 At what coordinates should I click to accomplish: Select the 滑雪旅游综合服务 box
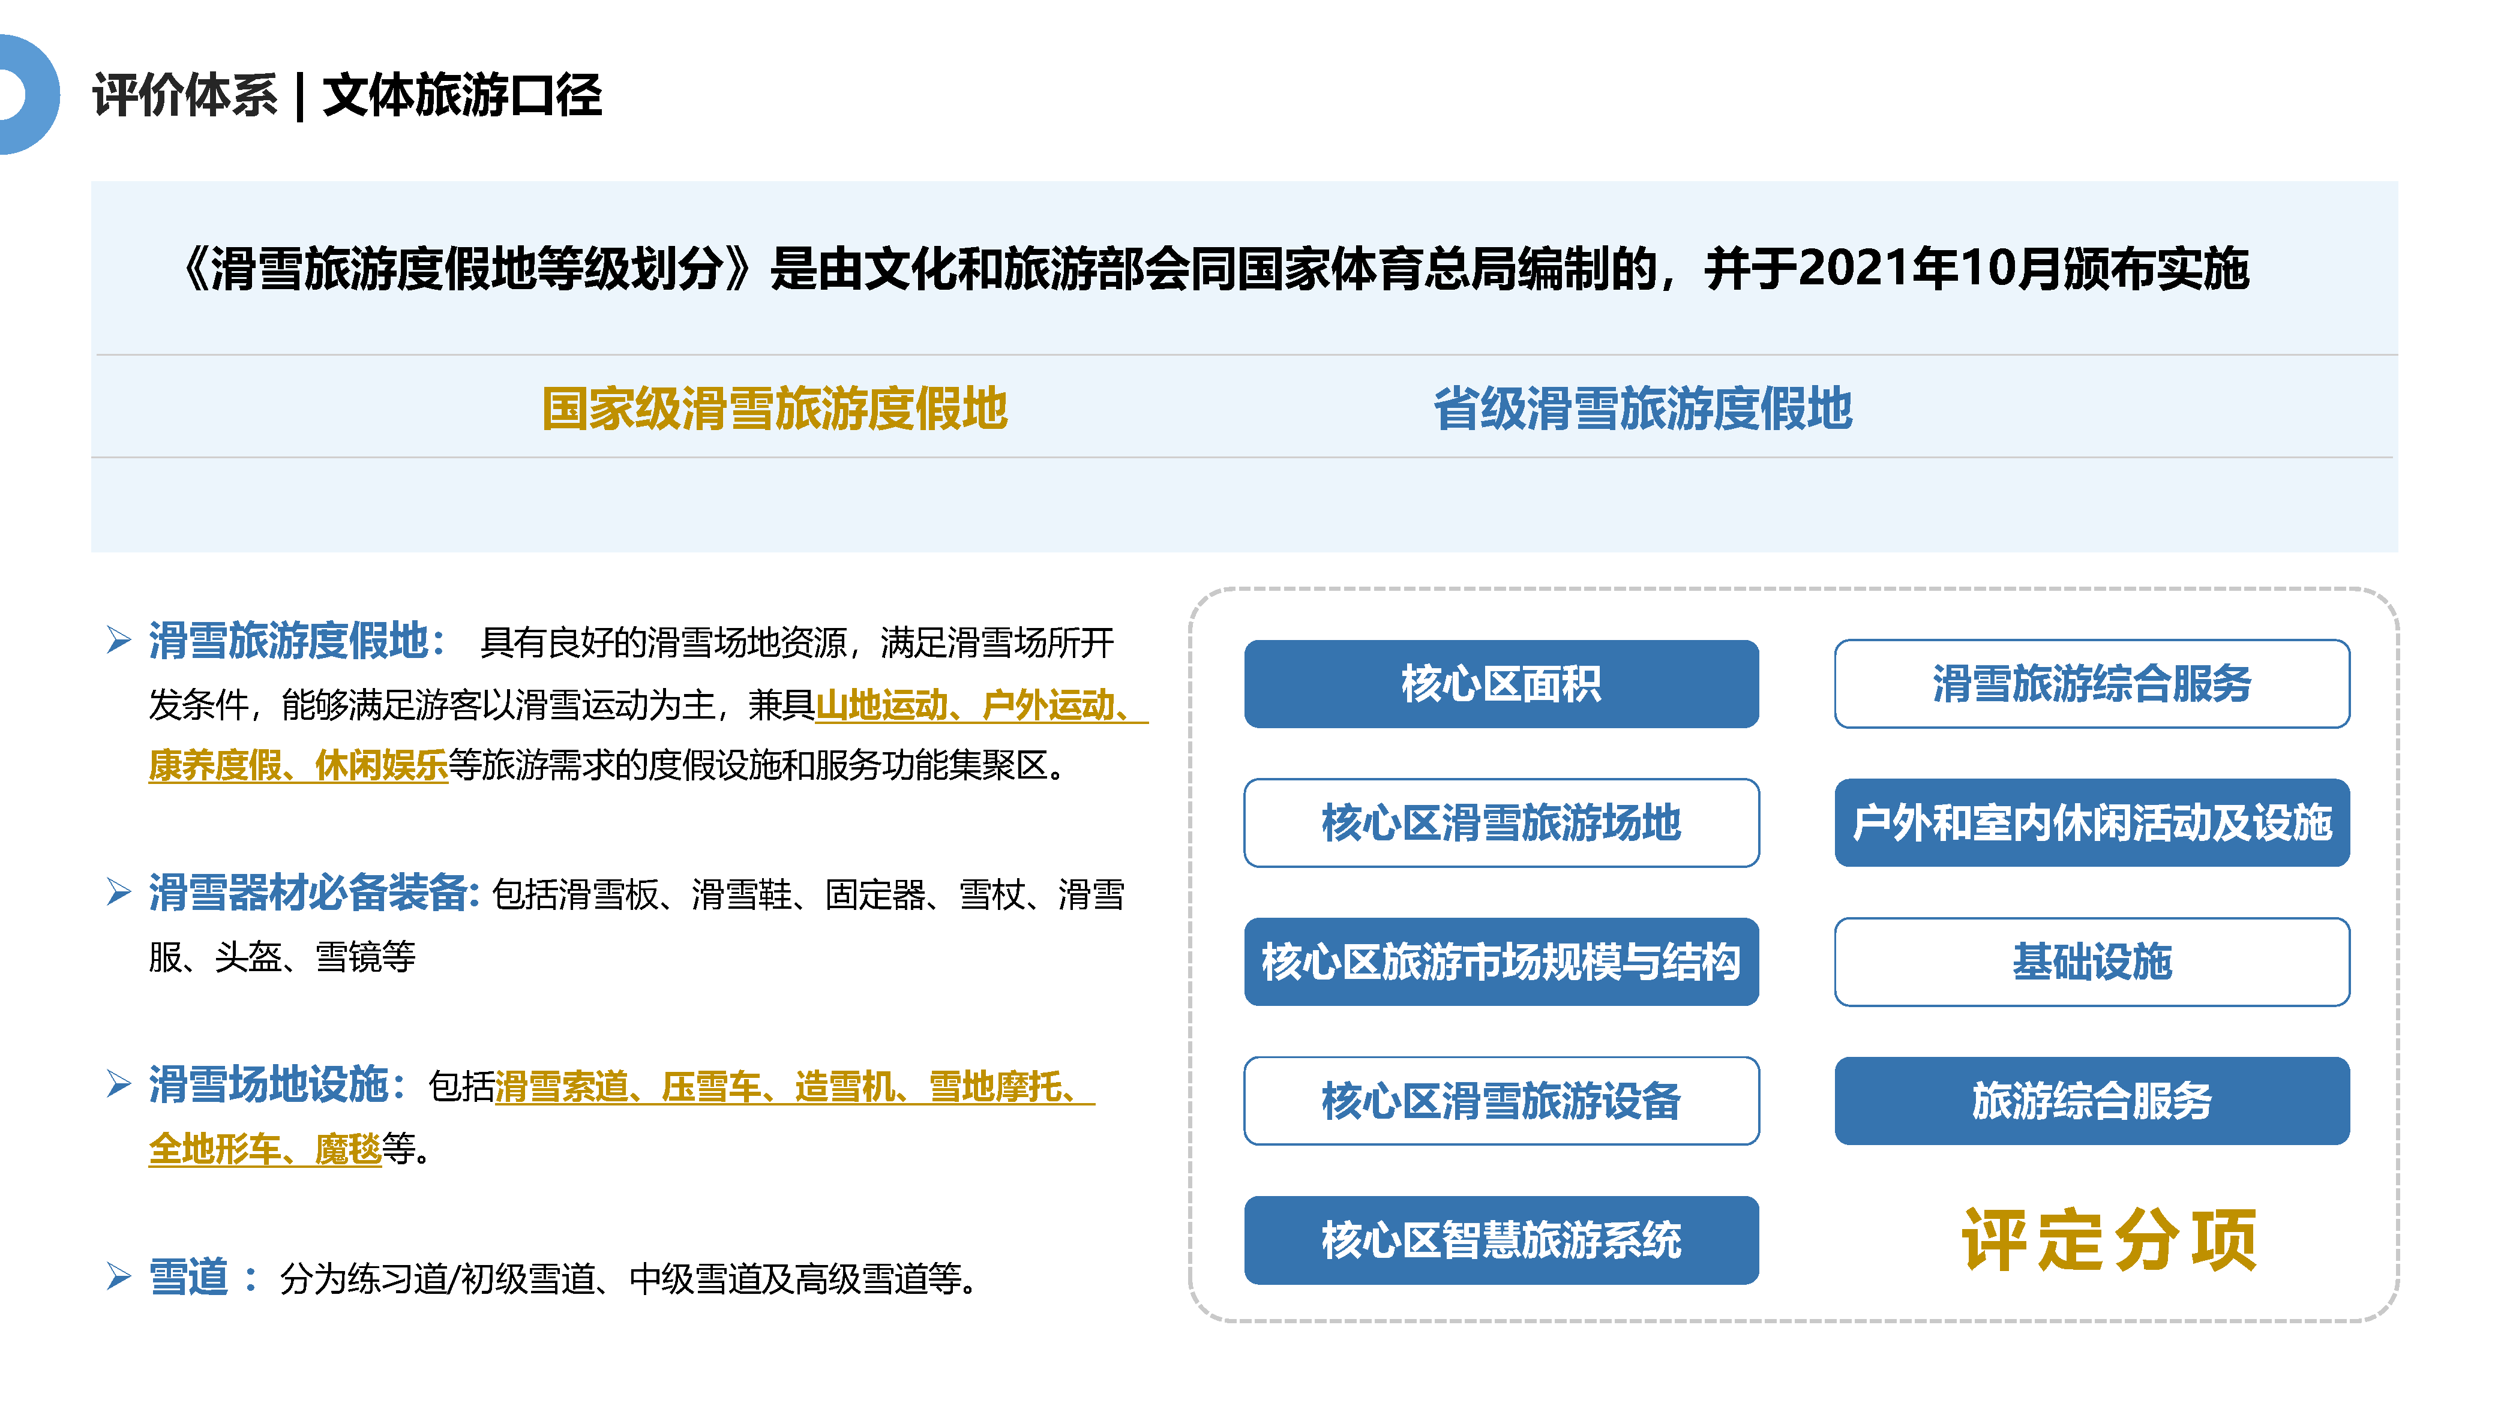coord(2091,684)
